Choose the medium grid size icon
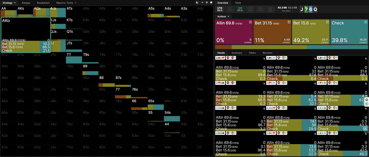Image resolution: width=369 pixels, height=157 pixels. [x=207, y=3]
